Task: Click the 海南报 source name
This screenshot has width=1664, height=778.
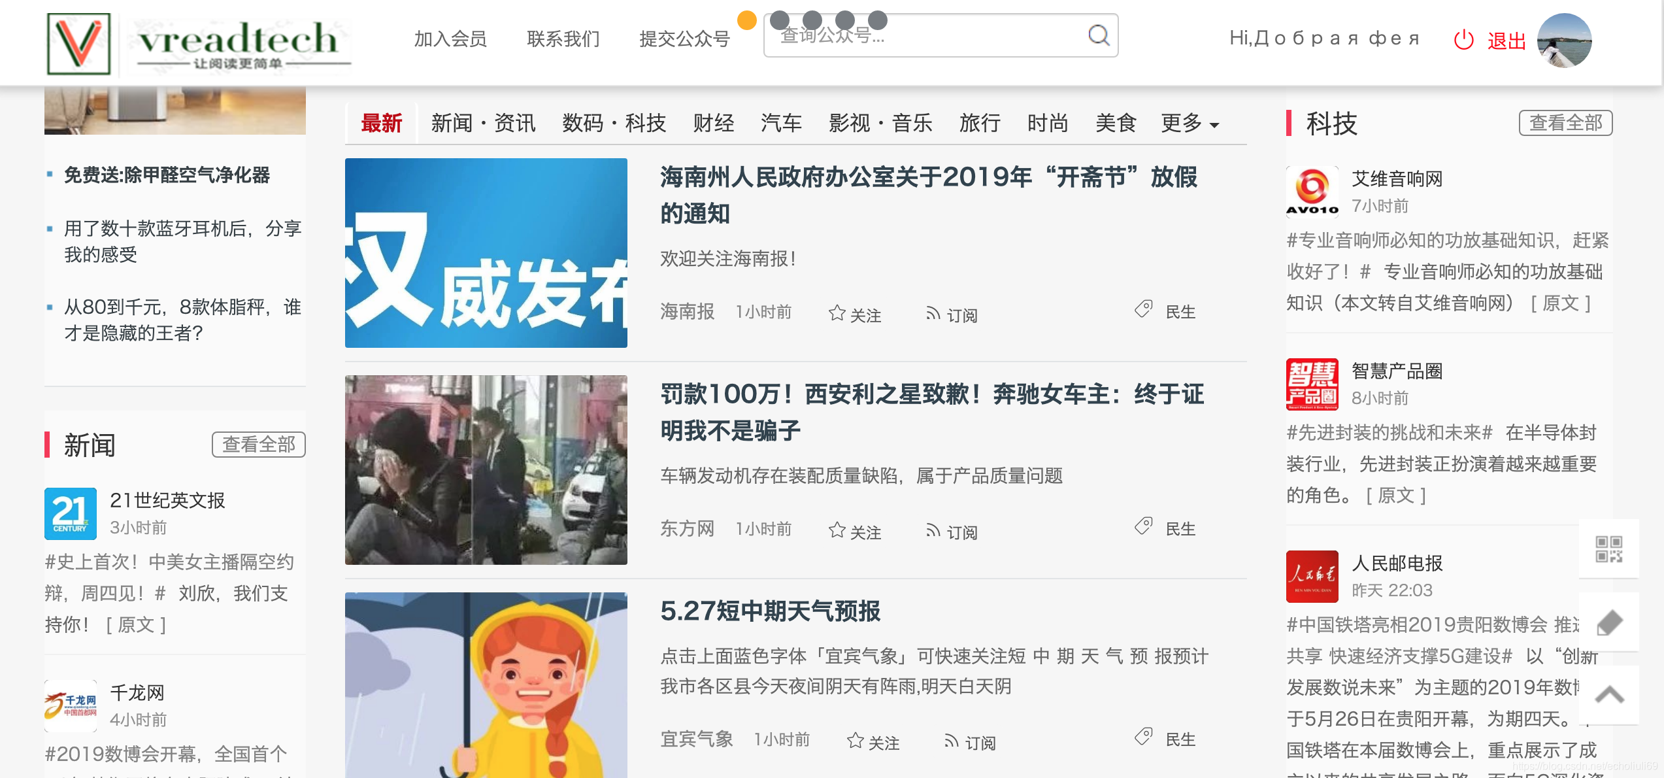Action: tap(687, 312)
